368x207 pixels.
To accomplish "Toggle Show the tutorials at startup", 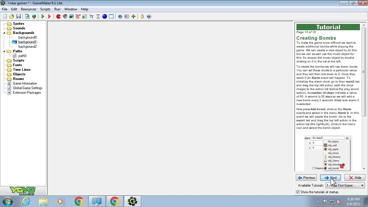I will click(298, 192).
